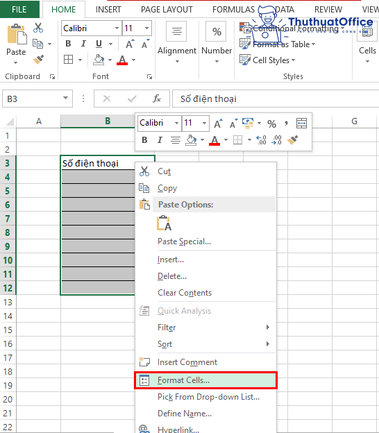
Task: Apply ribbon Fill Color bucket
Action: (99, 60)
